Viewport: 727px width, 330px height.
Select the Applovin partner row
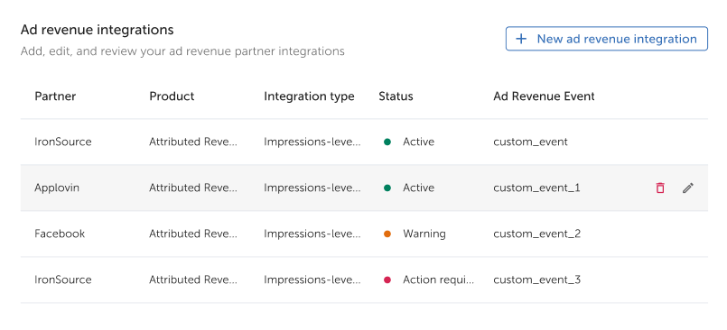(x=364, y=188)
